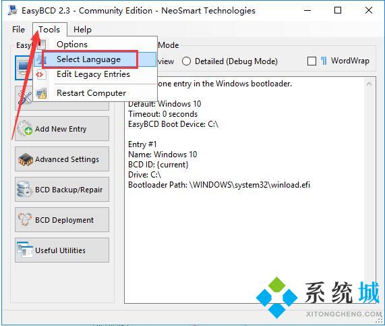Click the Useful Utilities windows icon
The image size is (385, 326).
coord(24,250)
